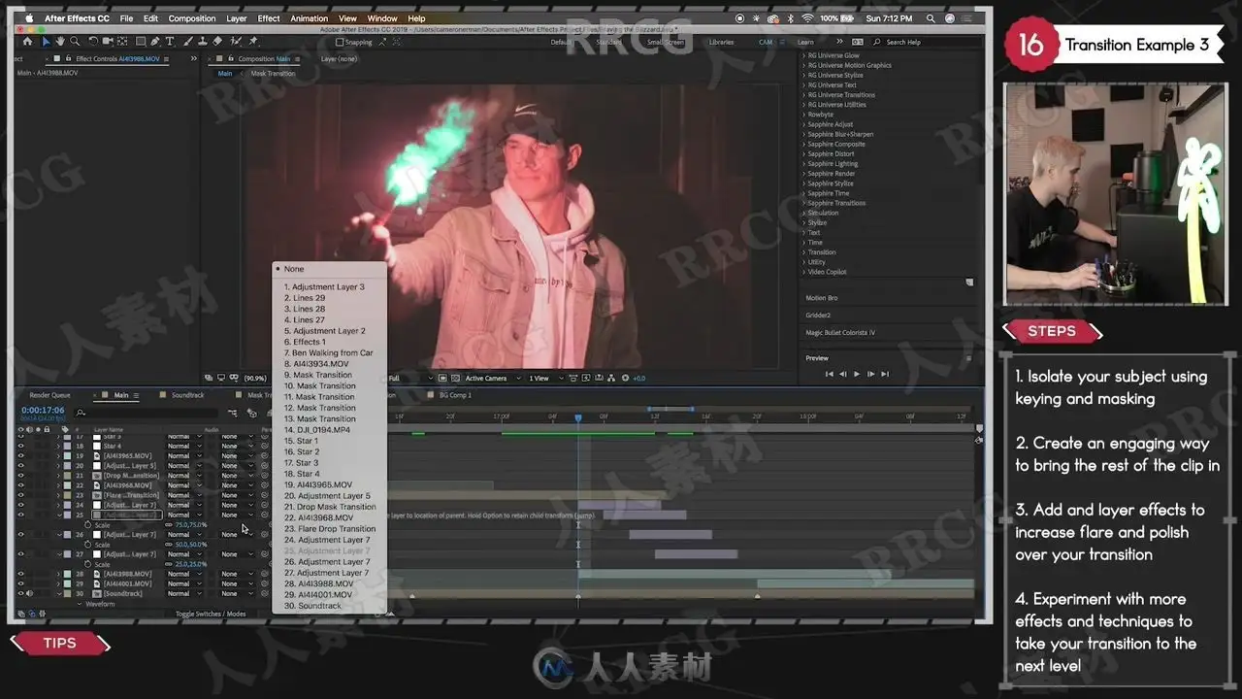Click the Draft 3D icon in timeline
Image resolution: width=1242 pixels, height=699 pixels.
[251, 413]
